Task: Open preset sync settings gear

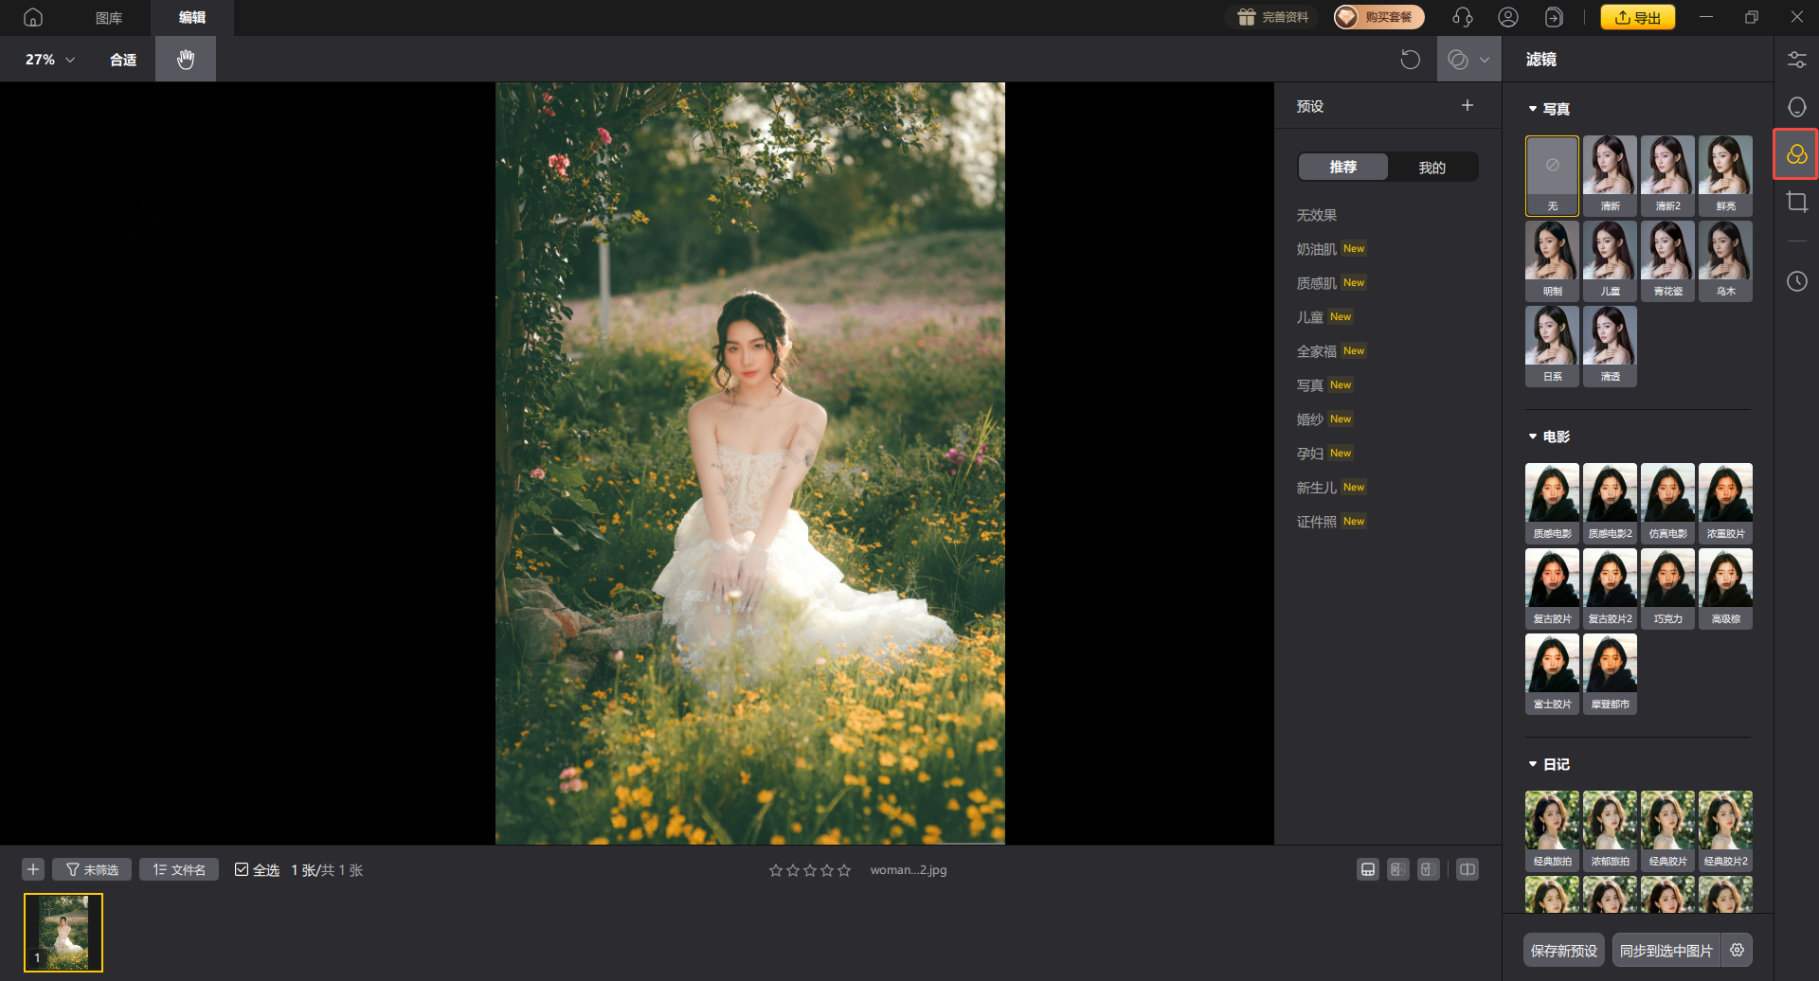Action: (x=1737, y=950)
